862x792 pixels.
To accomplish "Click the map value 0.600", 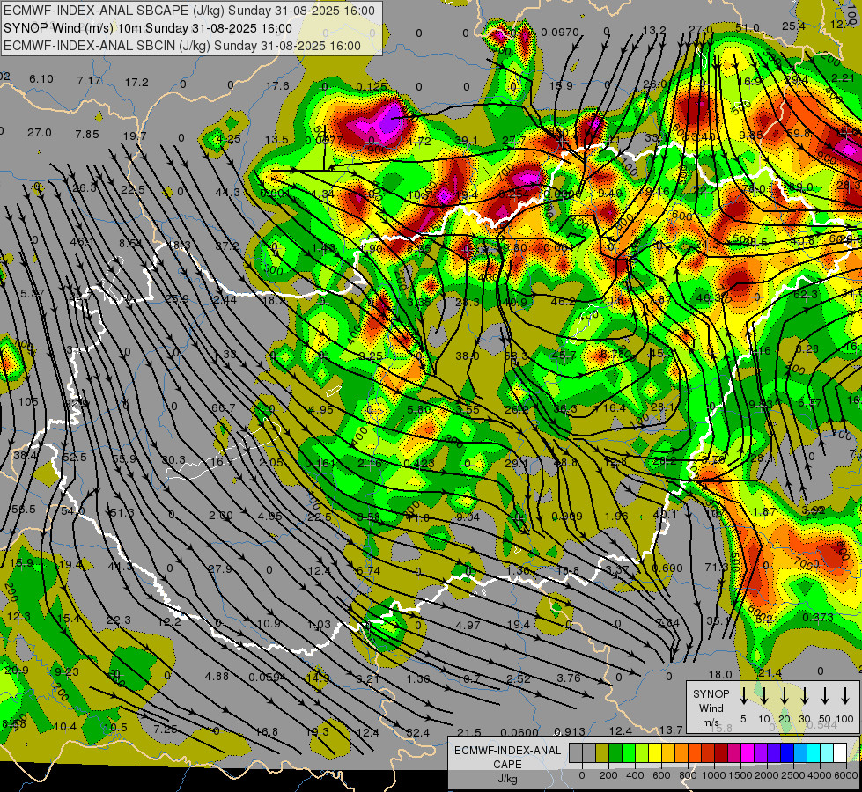I will 667,568.
